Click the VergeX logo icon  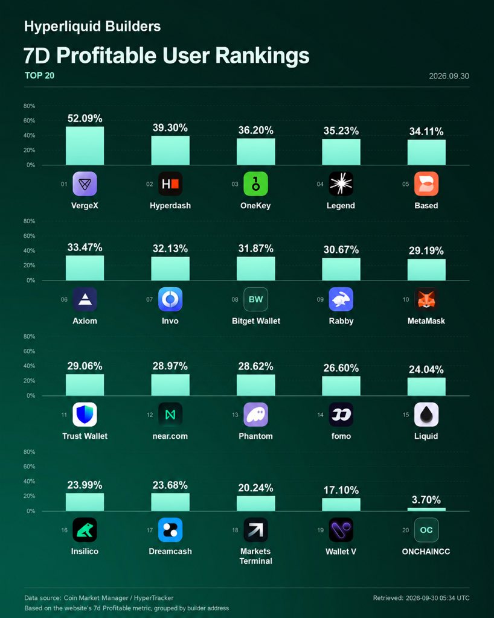point(85,183)
